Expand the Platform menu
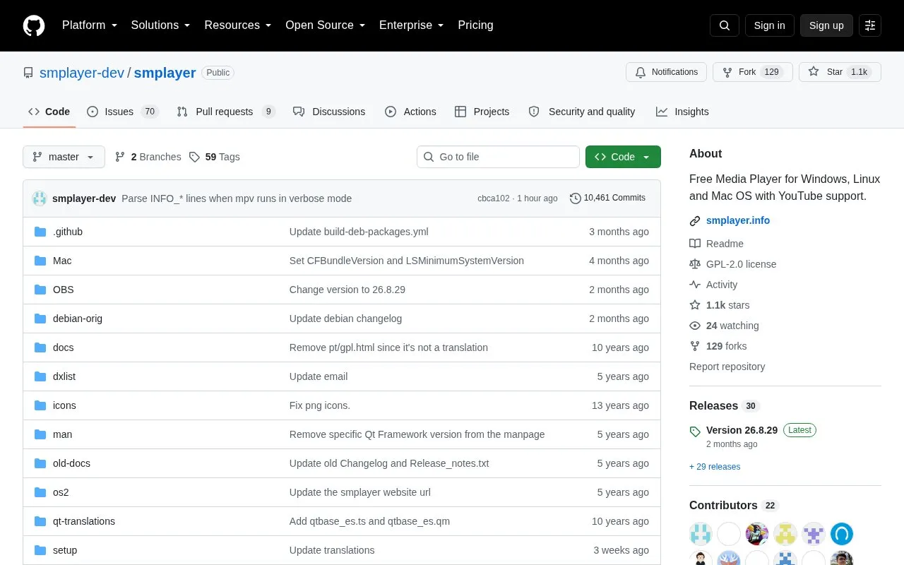Viewport: 904px width, 565px height. tap(90, 25)
